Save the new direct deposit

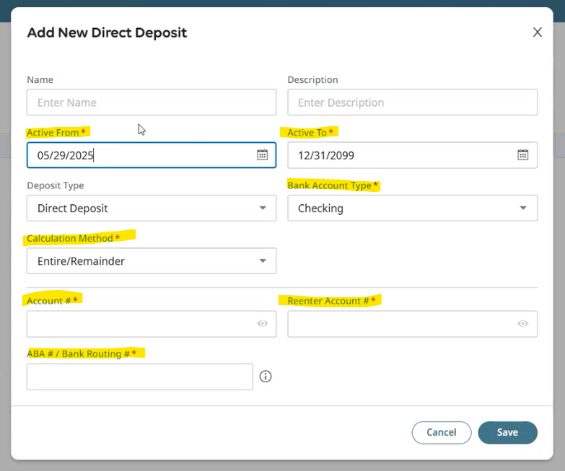(x=508, y=433)
